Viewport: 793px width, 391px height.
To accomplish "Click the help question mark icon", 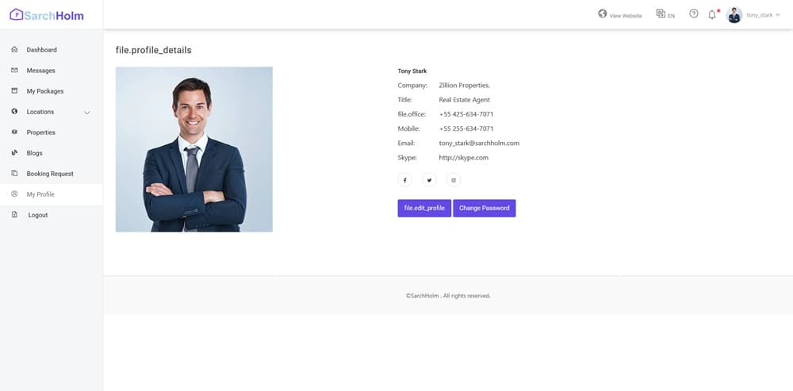I will point(694,14).
